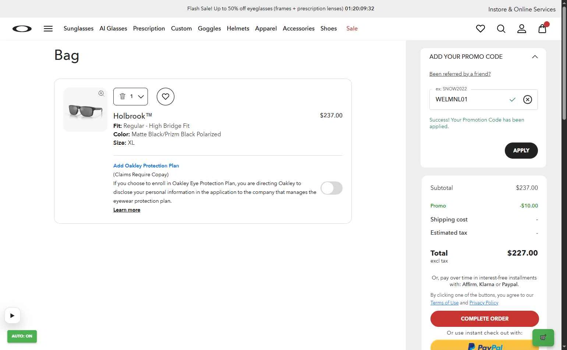Click the Promo -$10.00 value

[529, 206]
